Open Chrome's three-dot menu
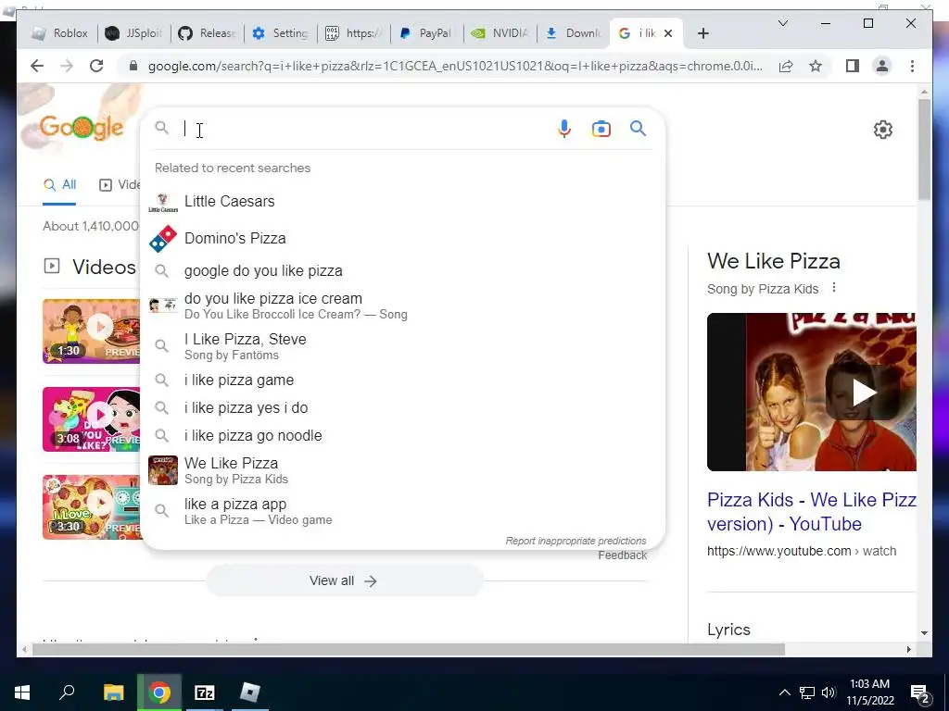This screenshot has width=949, height=711. pos(912,66)
